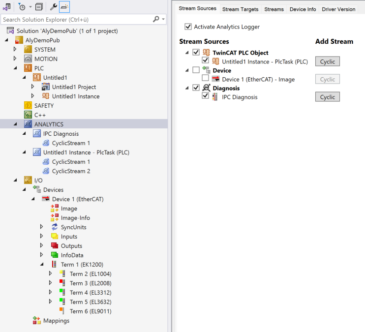The width and height of the screenshot is (365, 332).
Task: Select the SAFETY node icon
Action: tap(28, 106)
